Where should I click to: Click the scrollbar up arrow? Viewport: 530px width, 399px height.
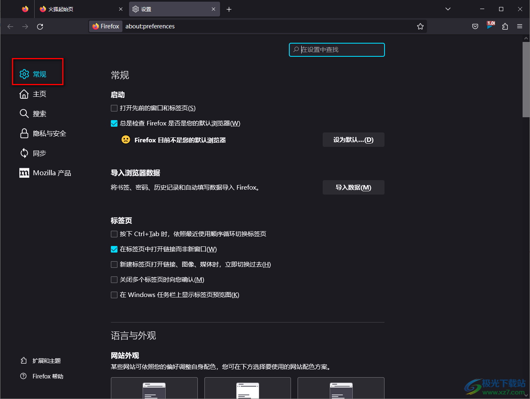pyautogui.click(x=526, y=38)
